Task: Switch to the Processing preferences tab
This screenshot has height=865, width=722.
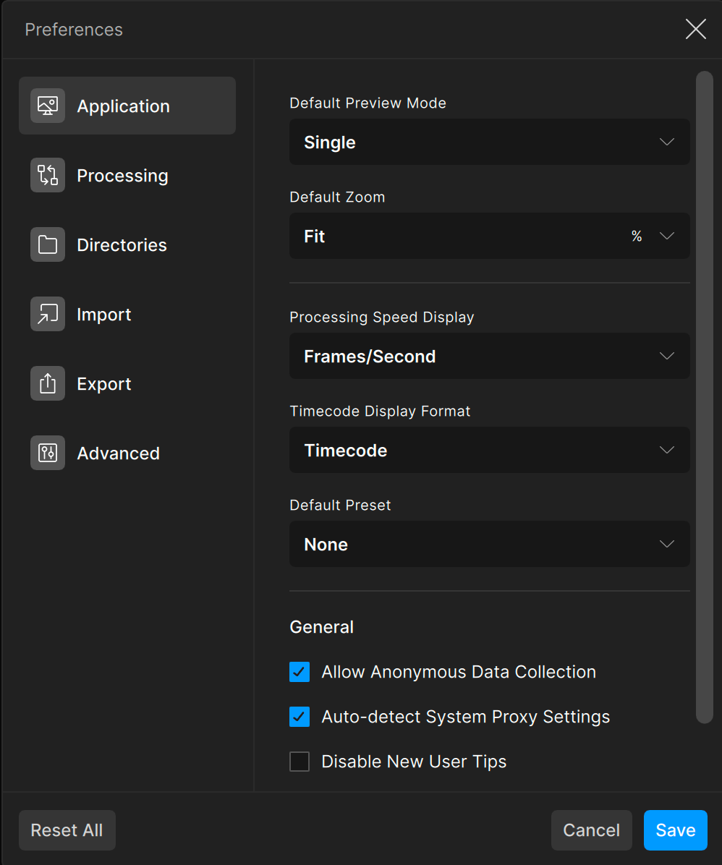Action: (123, 176)
